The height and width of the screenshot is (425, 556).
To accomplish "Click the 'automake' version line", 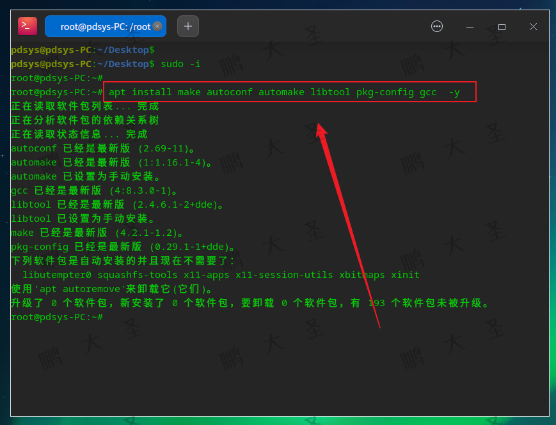I will (x=33, y=162).
